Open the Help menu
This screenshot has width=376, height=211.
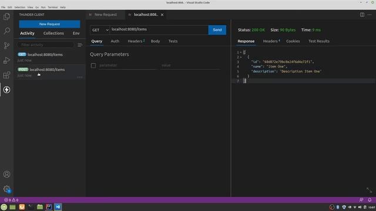63,8
